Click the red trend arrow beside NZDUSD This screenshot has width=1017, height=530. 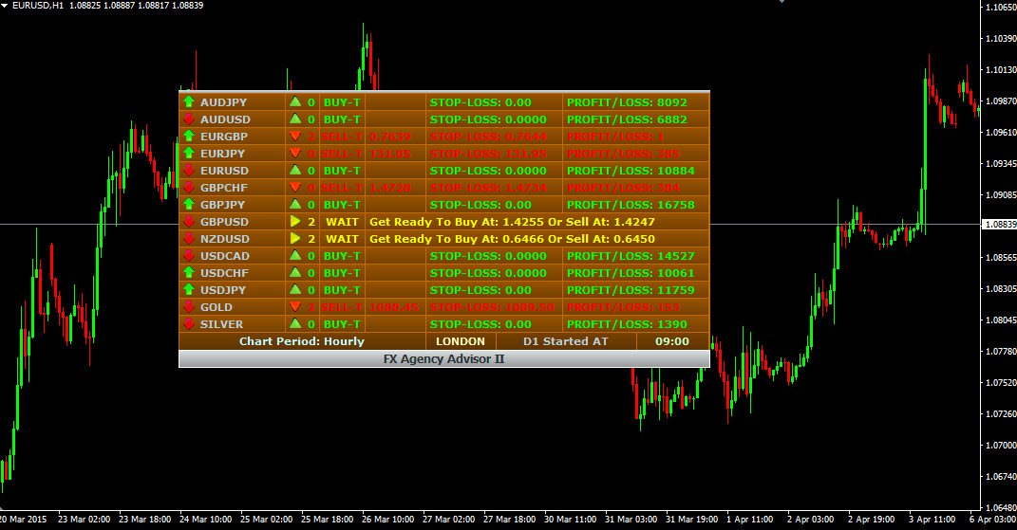189,238
